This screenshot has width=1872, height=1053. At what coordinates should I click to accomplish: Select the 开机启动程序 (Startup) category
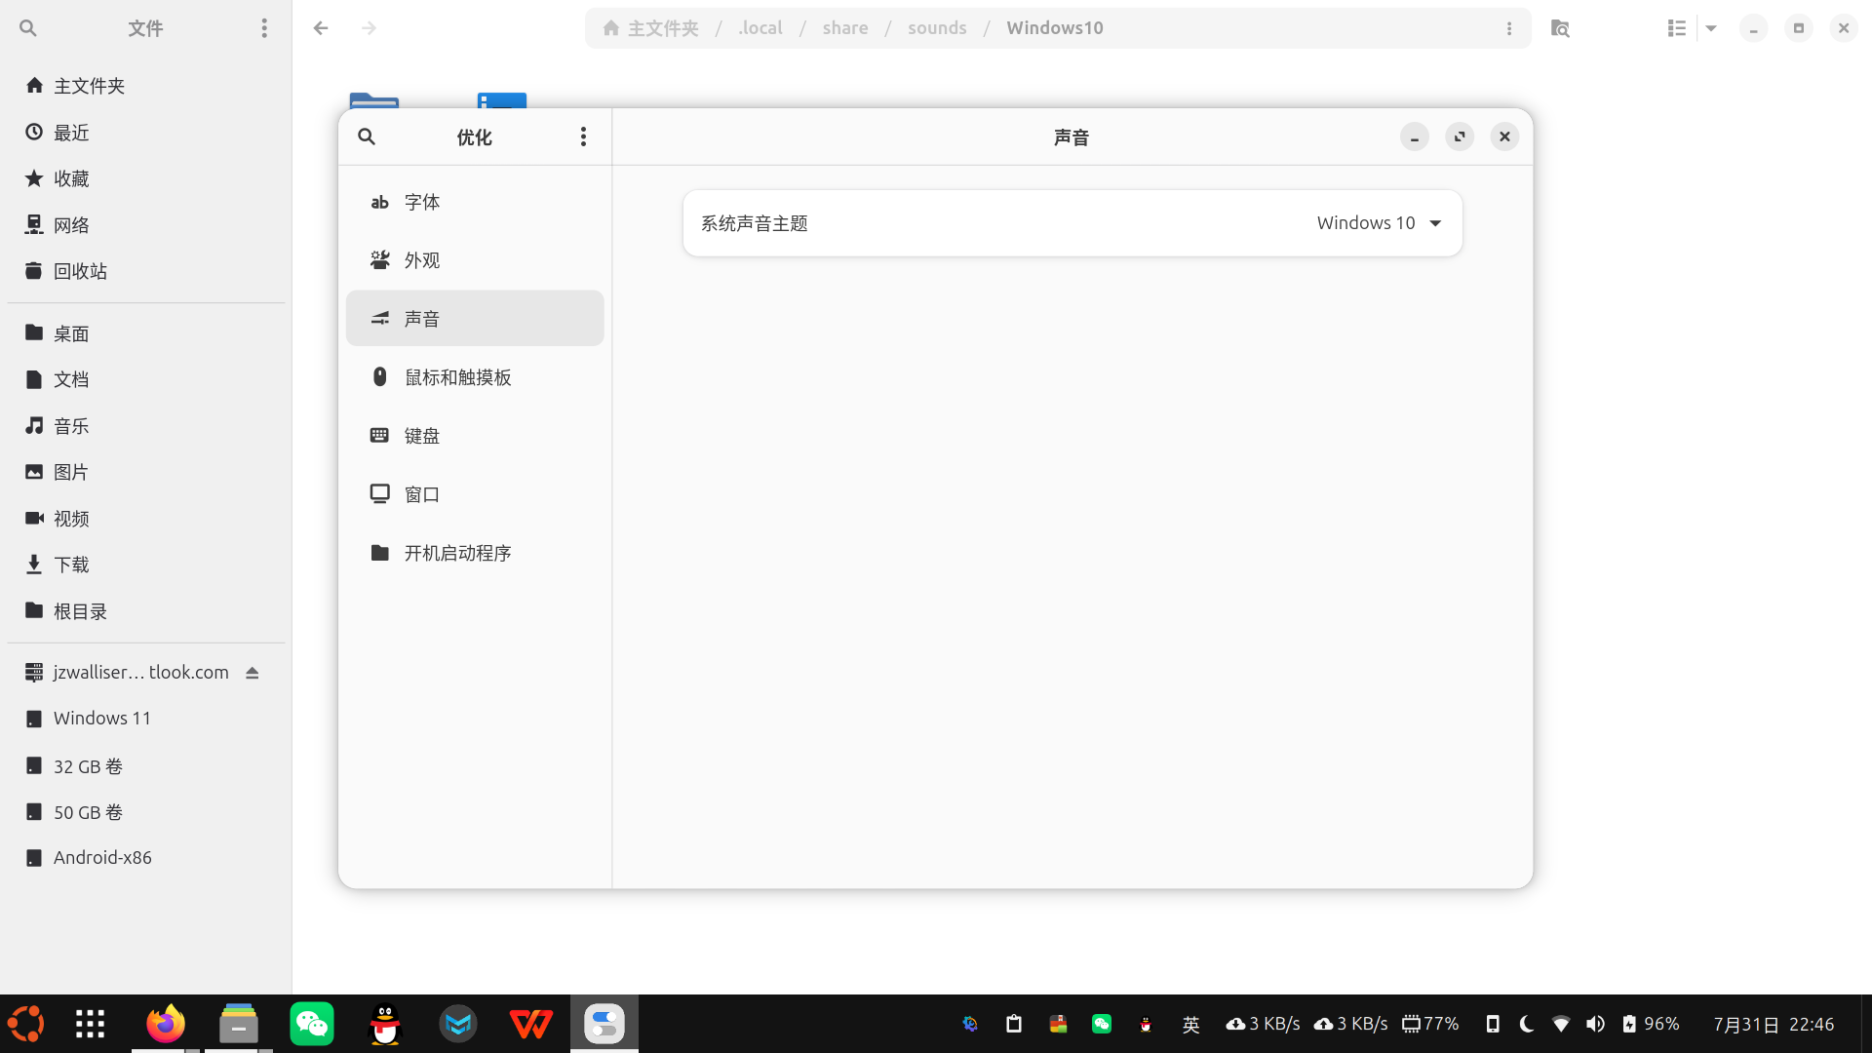475,553
